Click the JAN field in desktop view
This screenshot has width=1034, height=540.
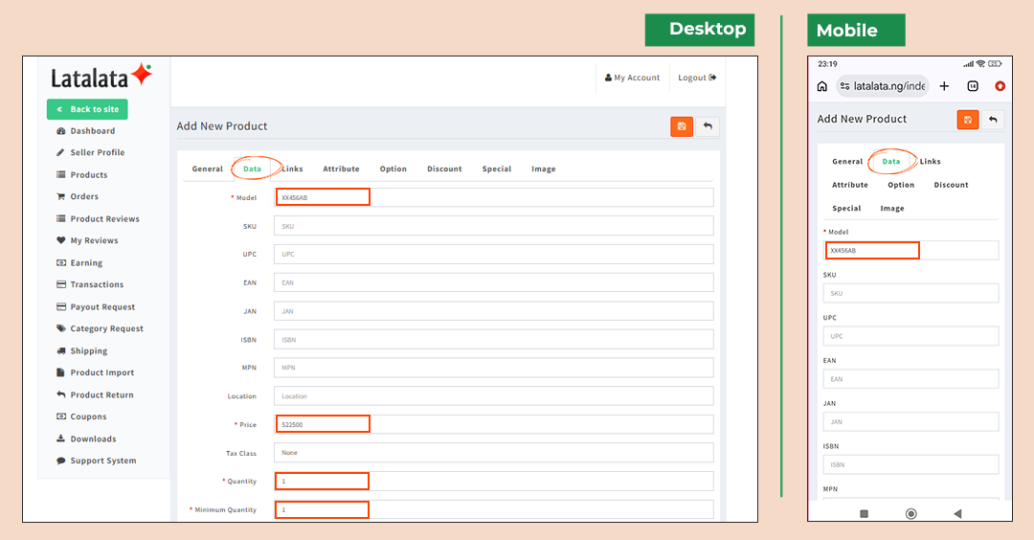(x=494, y=311)
